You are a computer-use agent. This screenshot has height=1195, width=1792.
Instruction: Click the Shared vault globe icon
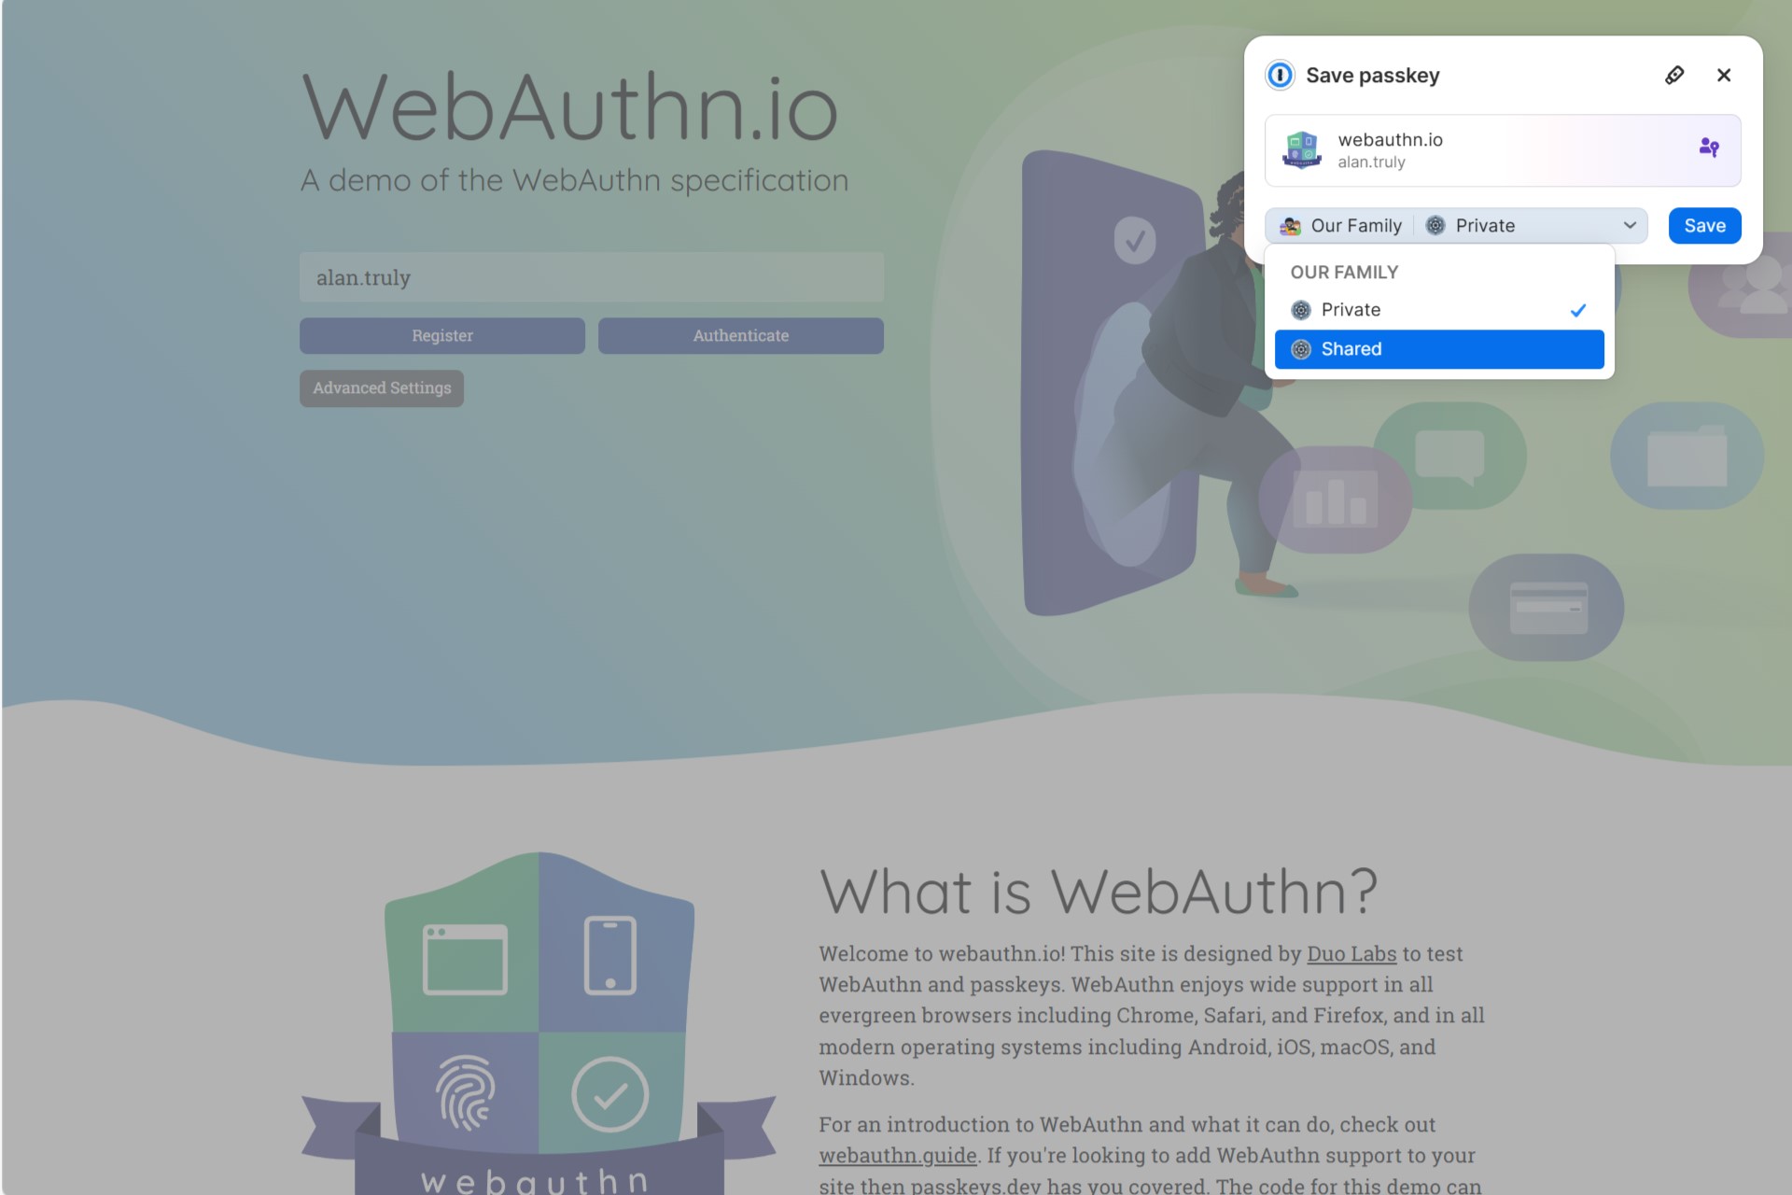[1298, 348]
